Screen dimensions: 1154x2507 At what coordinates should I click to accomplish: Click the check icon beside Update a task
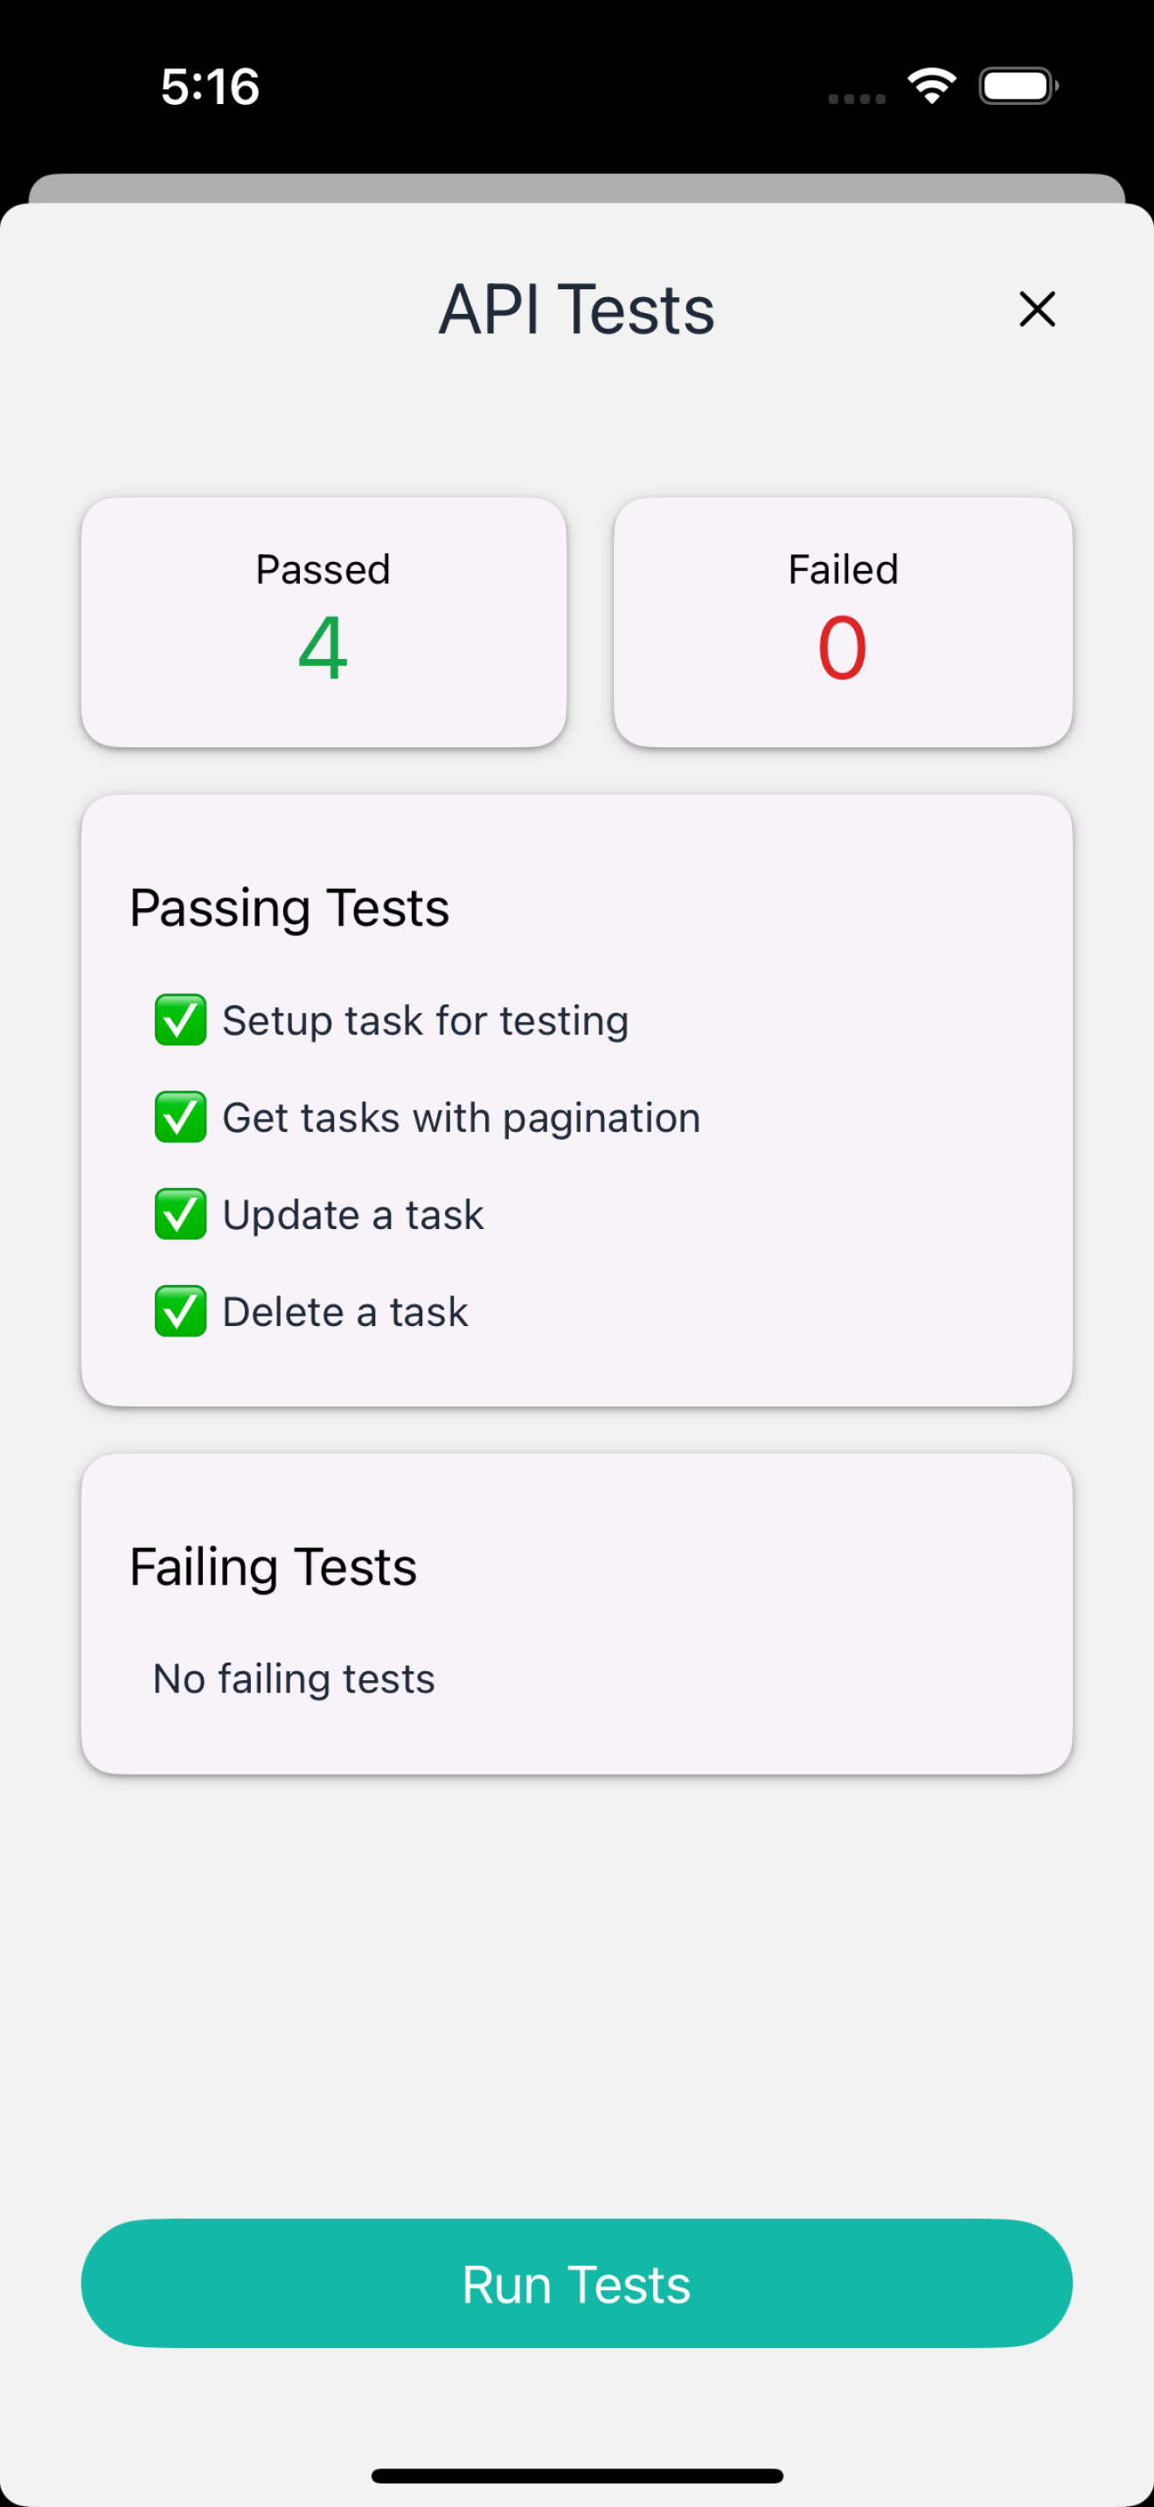click(181, 1214)
